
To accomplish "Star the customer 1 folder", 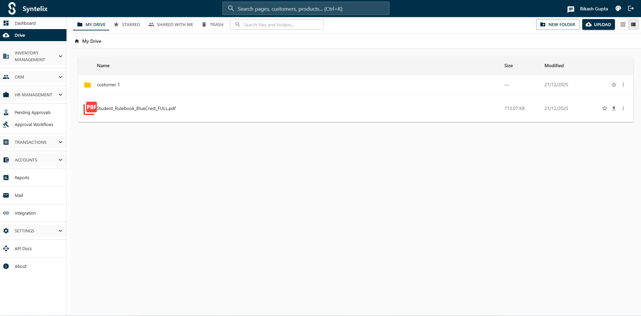I will click(x=614, y=85).
